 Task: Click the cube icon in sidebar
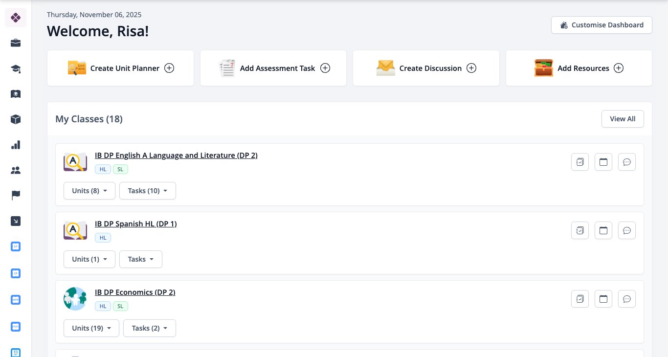tap(16, 119)
